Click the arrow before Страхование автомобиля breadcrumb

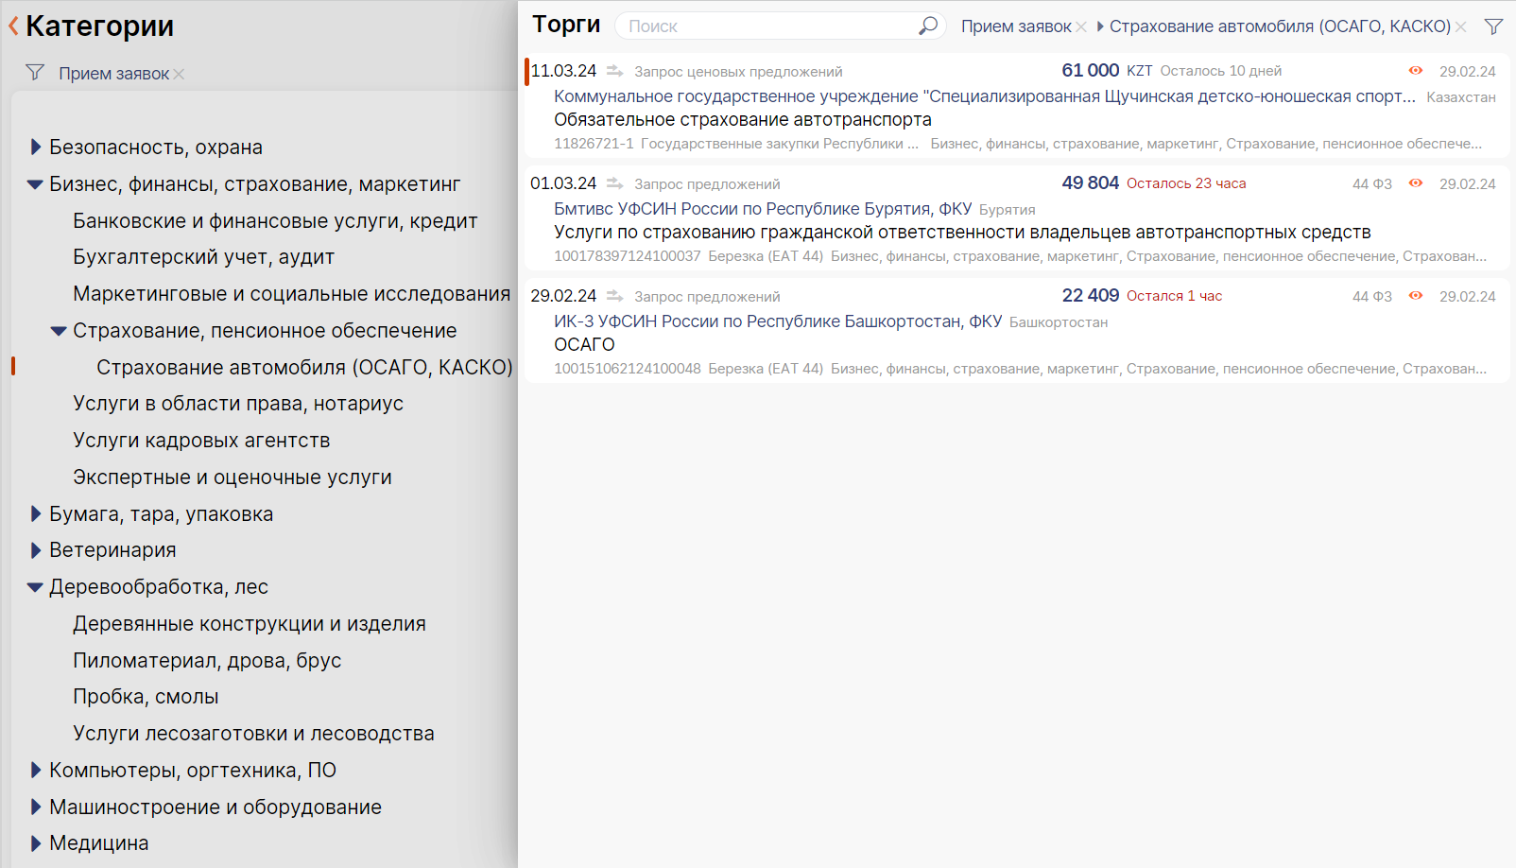[x=1100, y=26]
